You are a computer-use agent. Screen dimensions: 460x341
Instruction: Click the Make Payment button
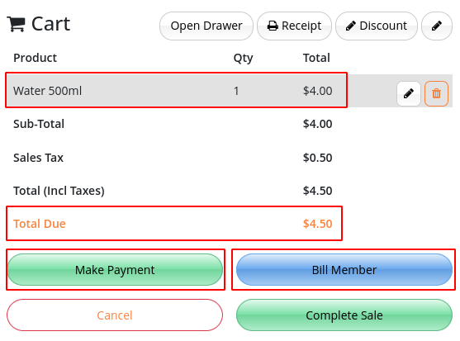[115, 270]
